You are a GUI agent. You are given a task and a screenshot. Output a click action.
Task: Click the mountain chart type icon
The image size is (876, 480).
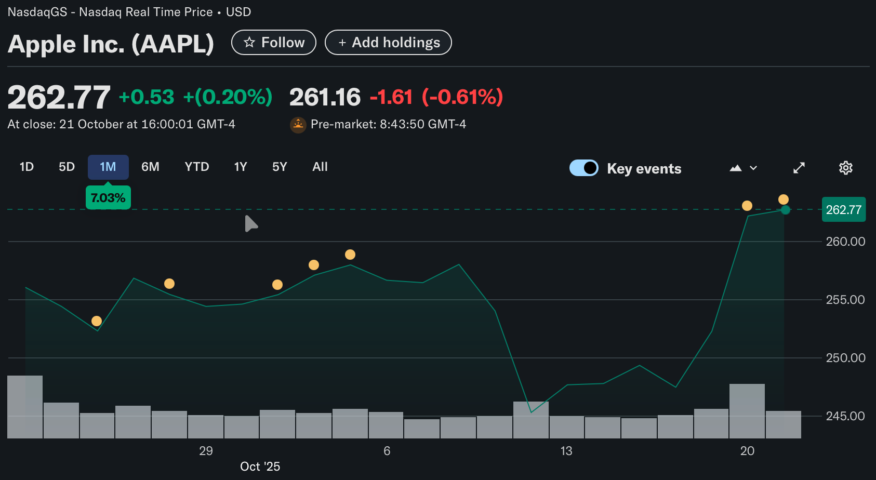(x=735, y=168)
